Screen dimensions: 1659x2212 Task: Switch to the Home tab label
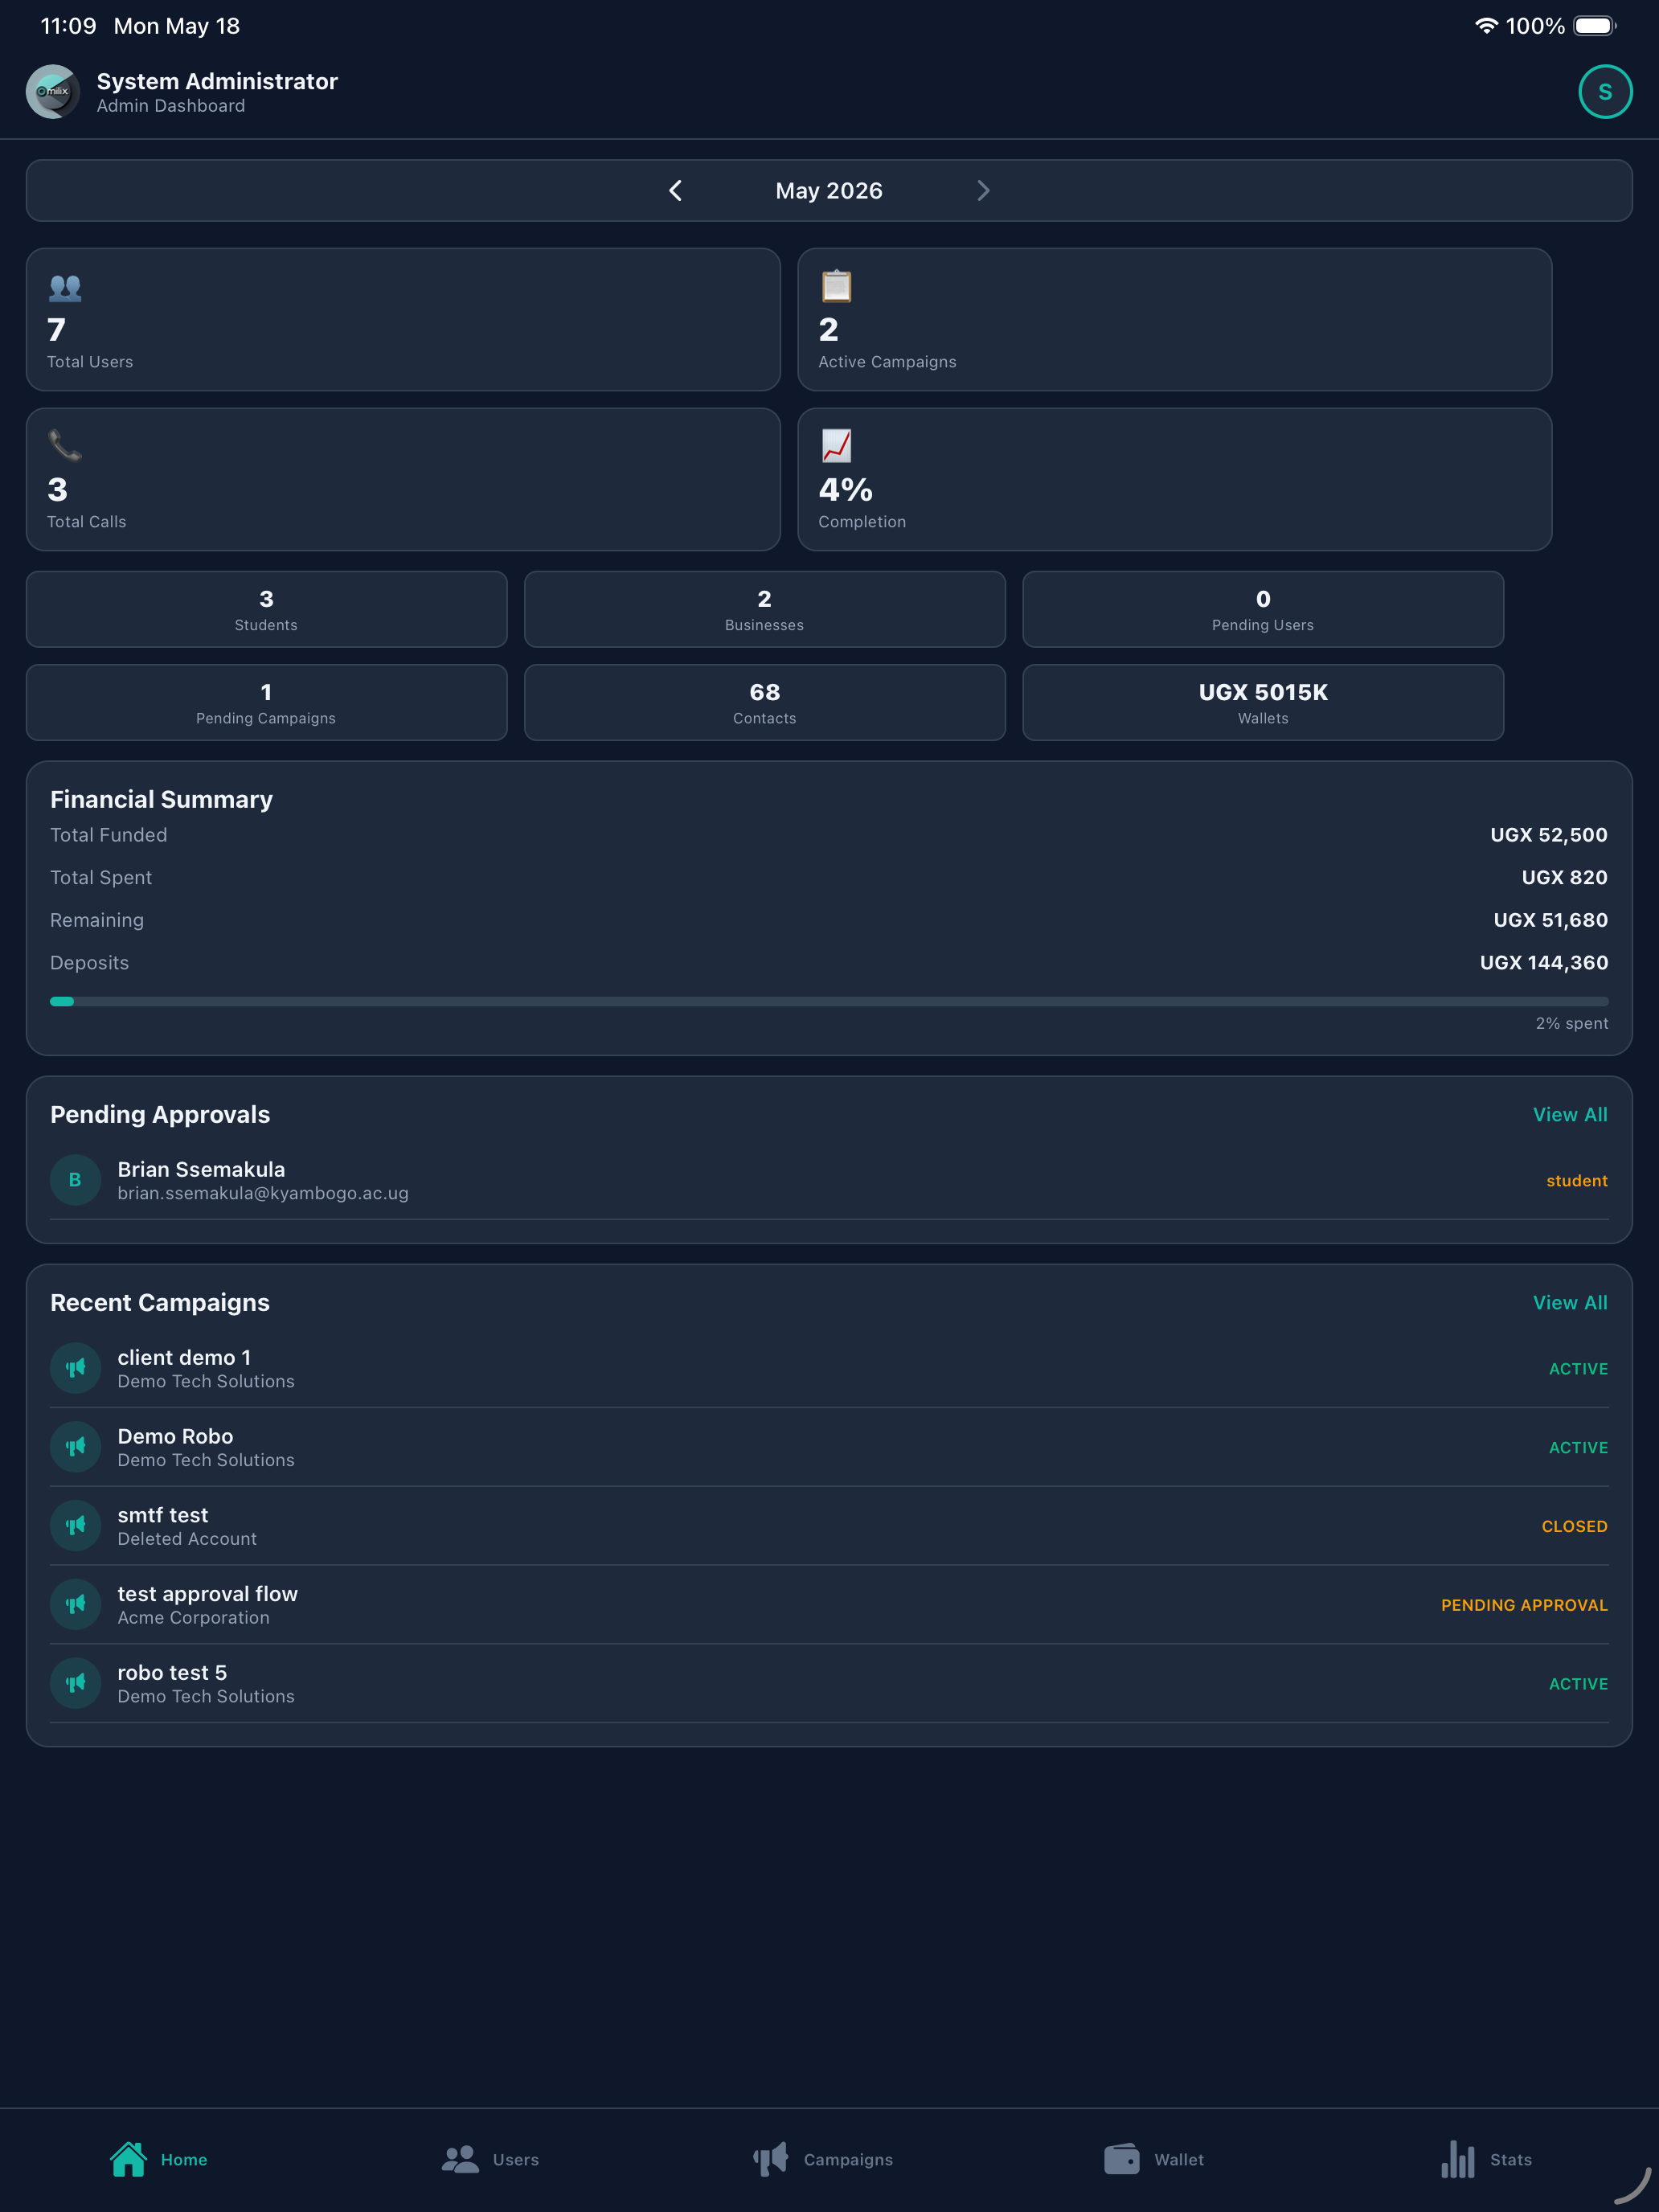pos(184,2160)
